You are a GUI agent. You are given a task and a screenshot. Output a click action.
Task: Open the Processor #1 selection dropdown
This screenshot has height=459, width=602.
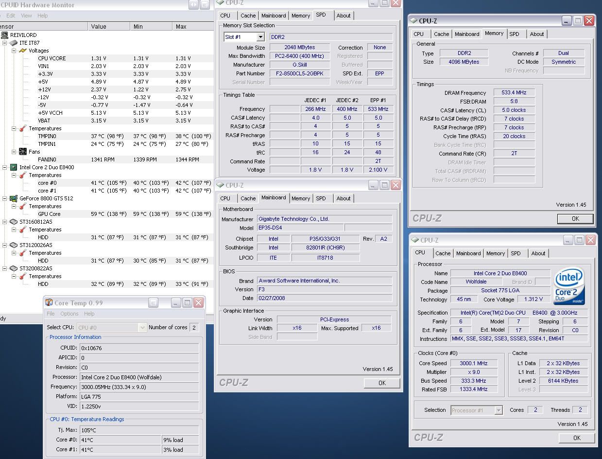point(498,410)
